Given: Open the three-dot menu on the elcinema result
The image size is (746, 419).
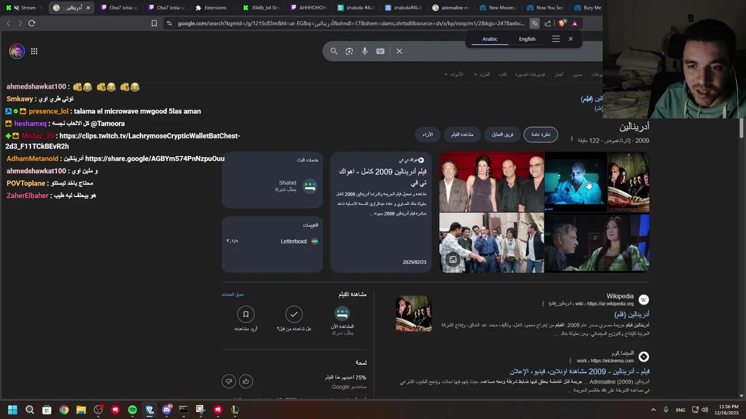Looking at the screenshot, I should 571,360.
